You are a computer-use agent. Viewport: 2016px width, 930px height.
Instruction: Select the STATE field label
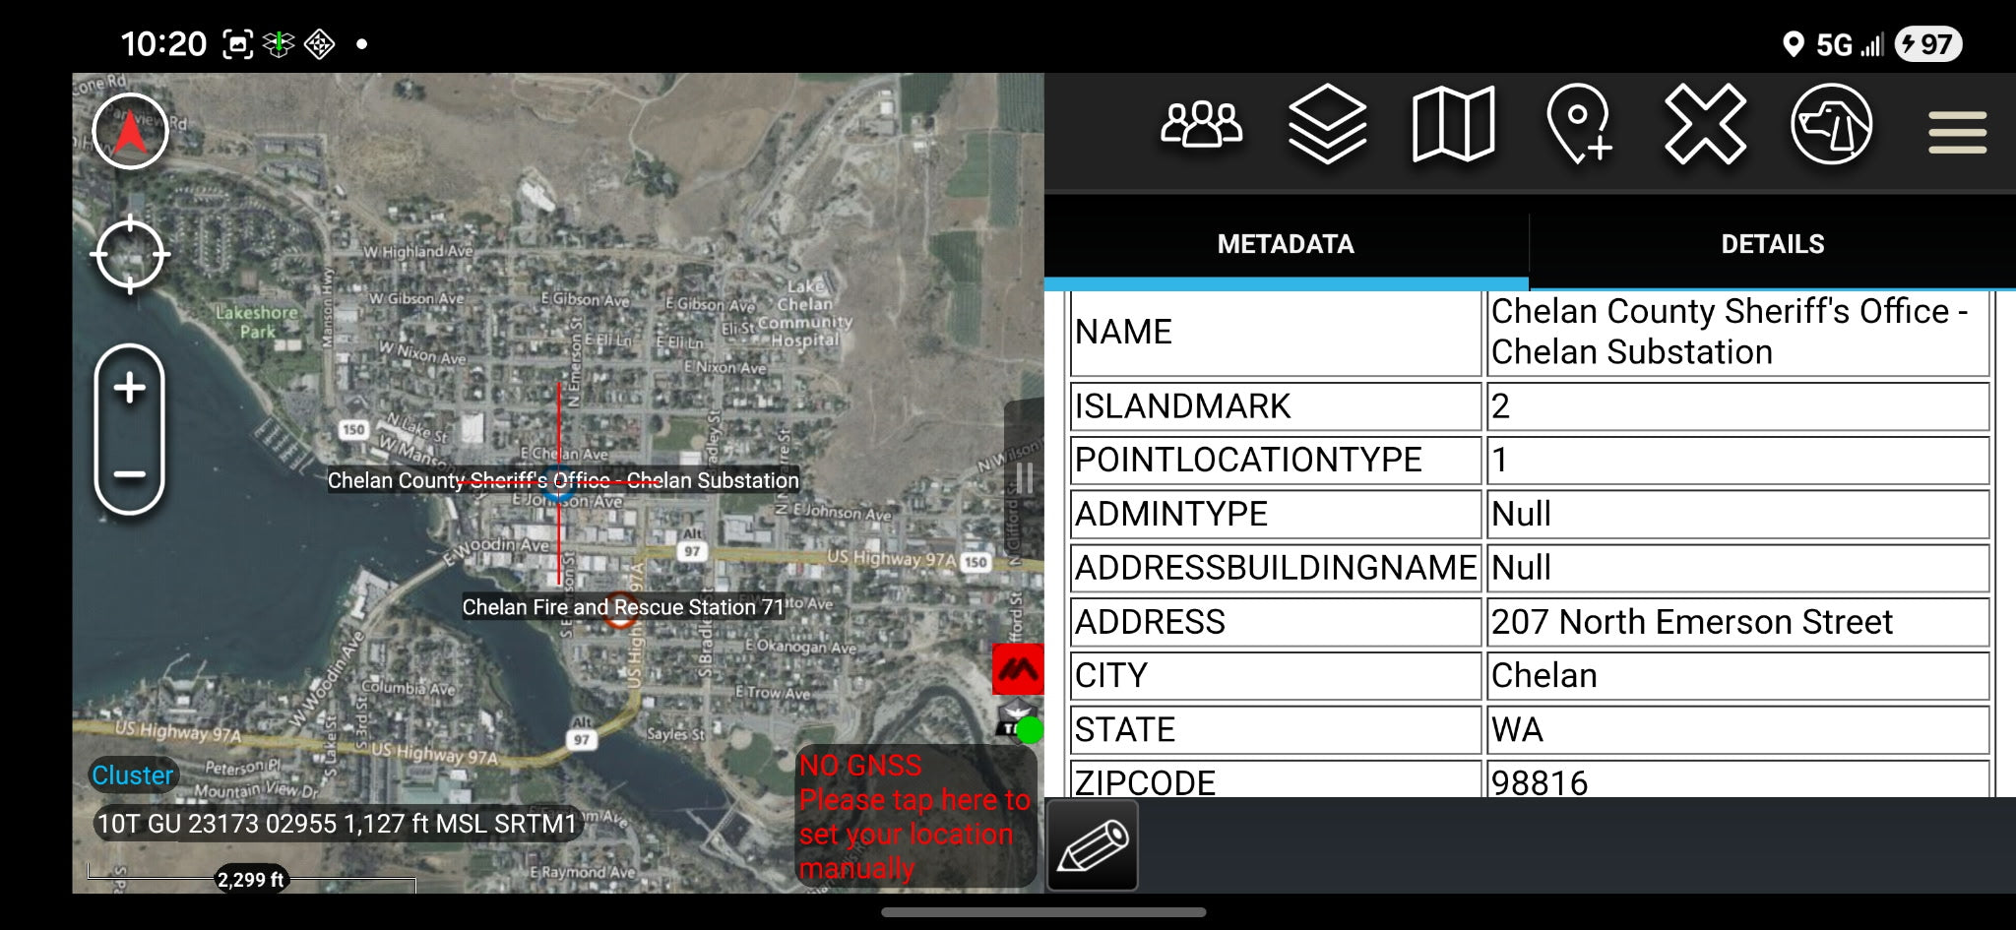(x=1275, y=730)
